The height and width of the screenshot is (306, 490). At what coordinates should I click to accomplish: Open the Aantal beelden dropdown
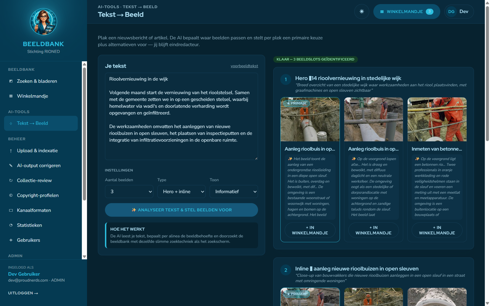point(129,192)
